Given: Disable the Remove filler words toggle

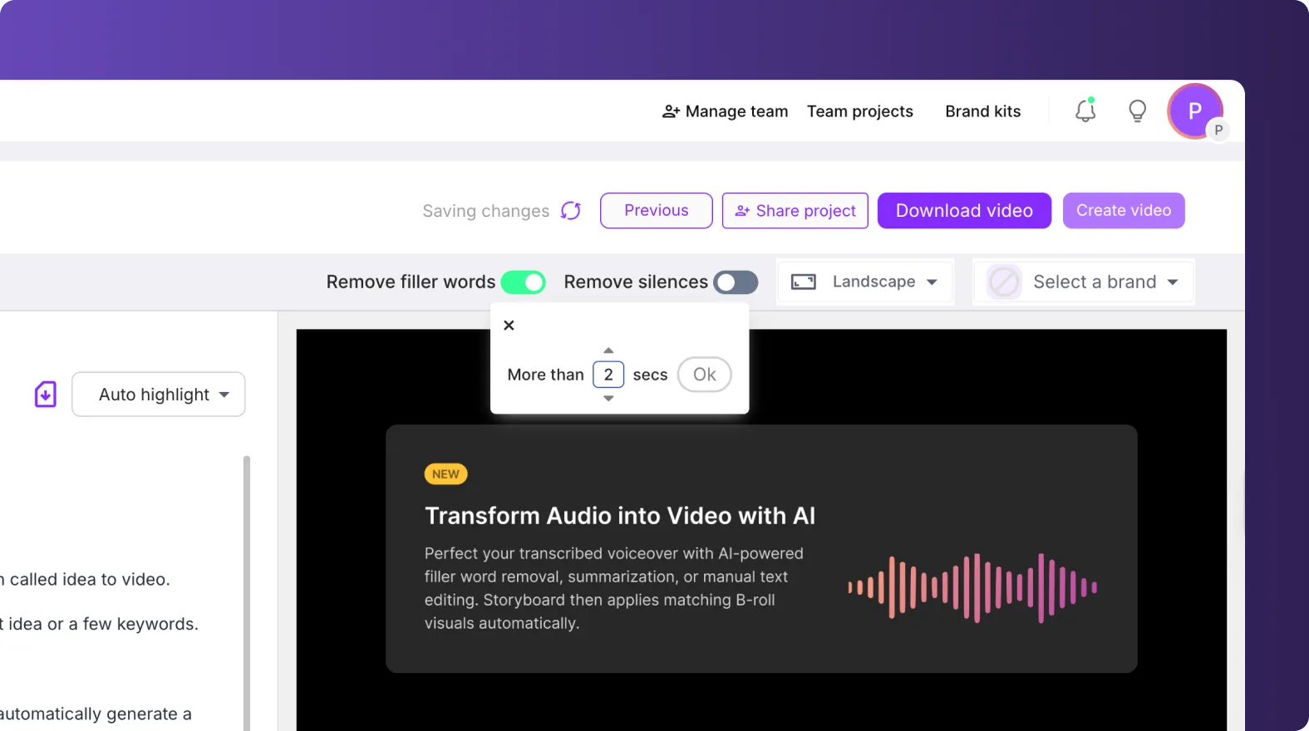Looking at the screenshot, I should [523, 282].
